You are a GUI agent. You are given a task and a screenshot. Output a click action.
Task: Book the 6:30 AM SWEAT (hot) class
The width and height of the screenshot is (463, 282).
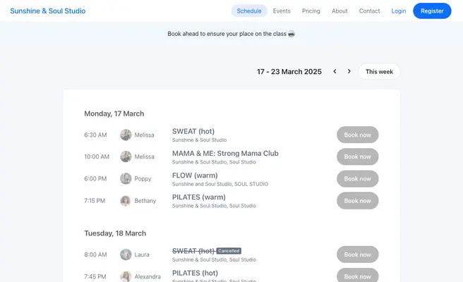358,135
